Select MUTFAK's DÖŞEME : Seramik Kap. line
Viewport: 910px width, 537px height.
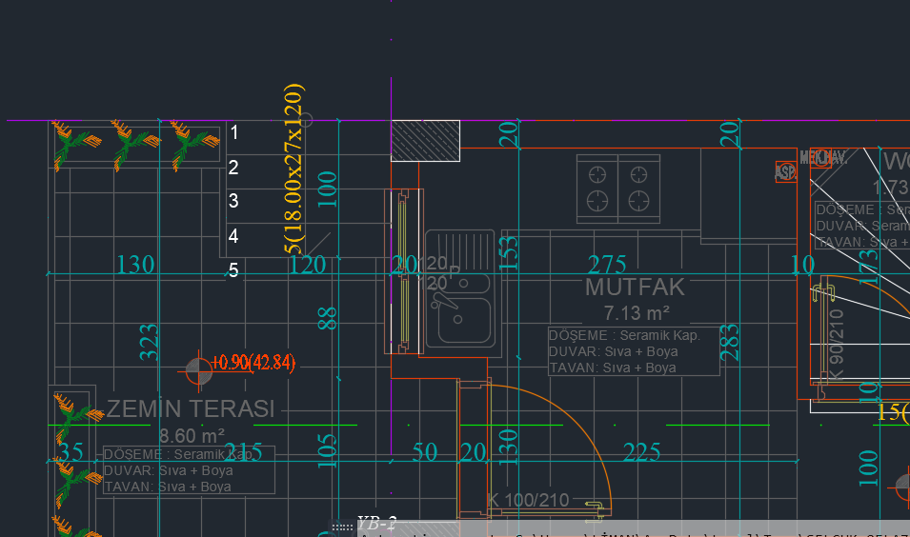pyautogui.click(x=624, y=335)
